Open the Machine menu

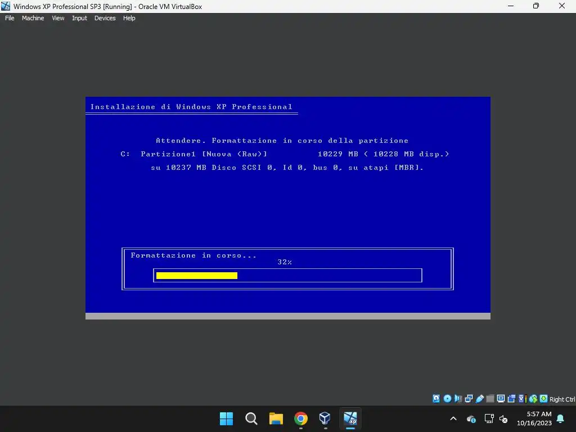[x=33, y=18]
